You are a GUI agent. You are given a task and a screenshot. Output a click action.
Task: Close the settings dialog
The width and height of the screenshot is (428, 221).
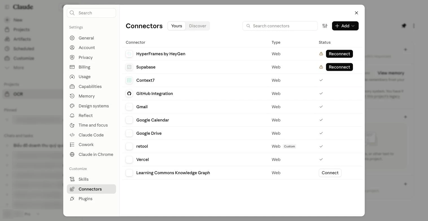pyautogui.click(x=356, y=13)
